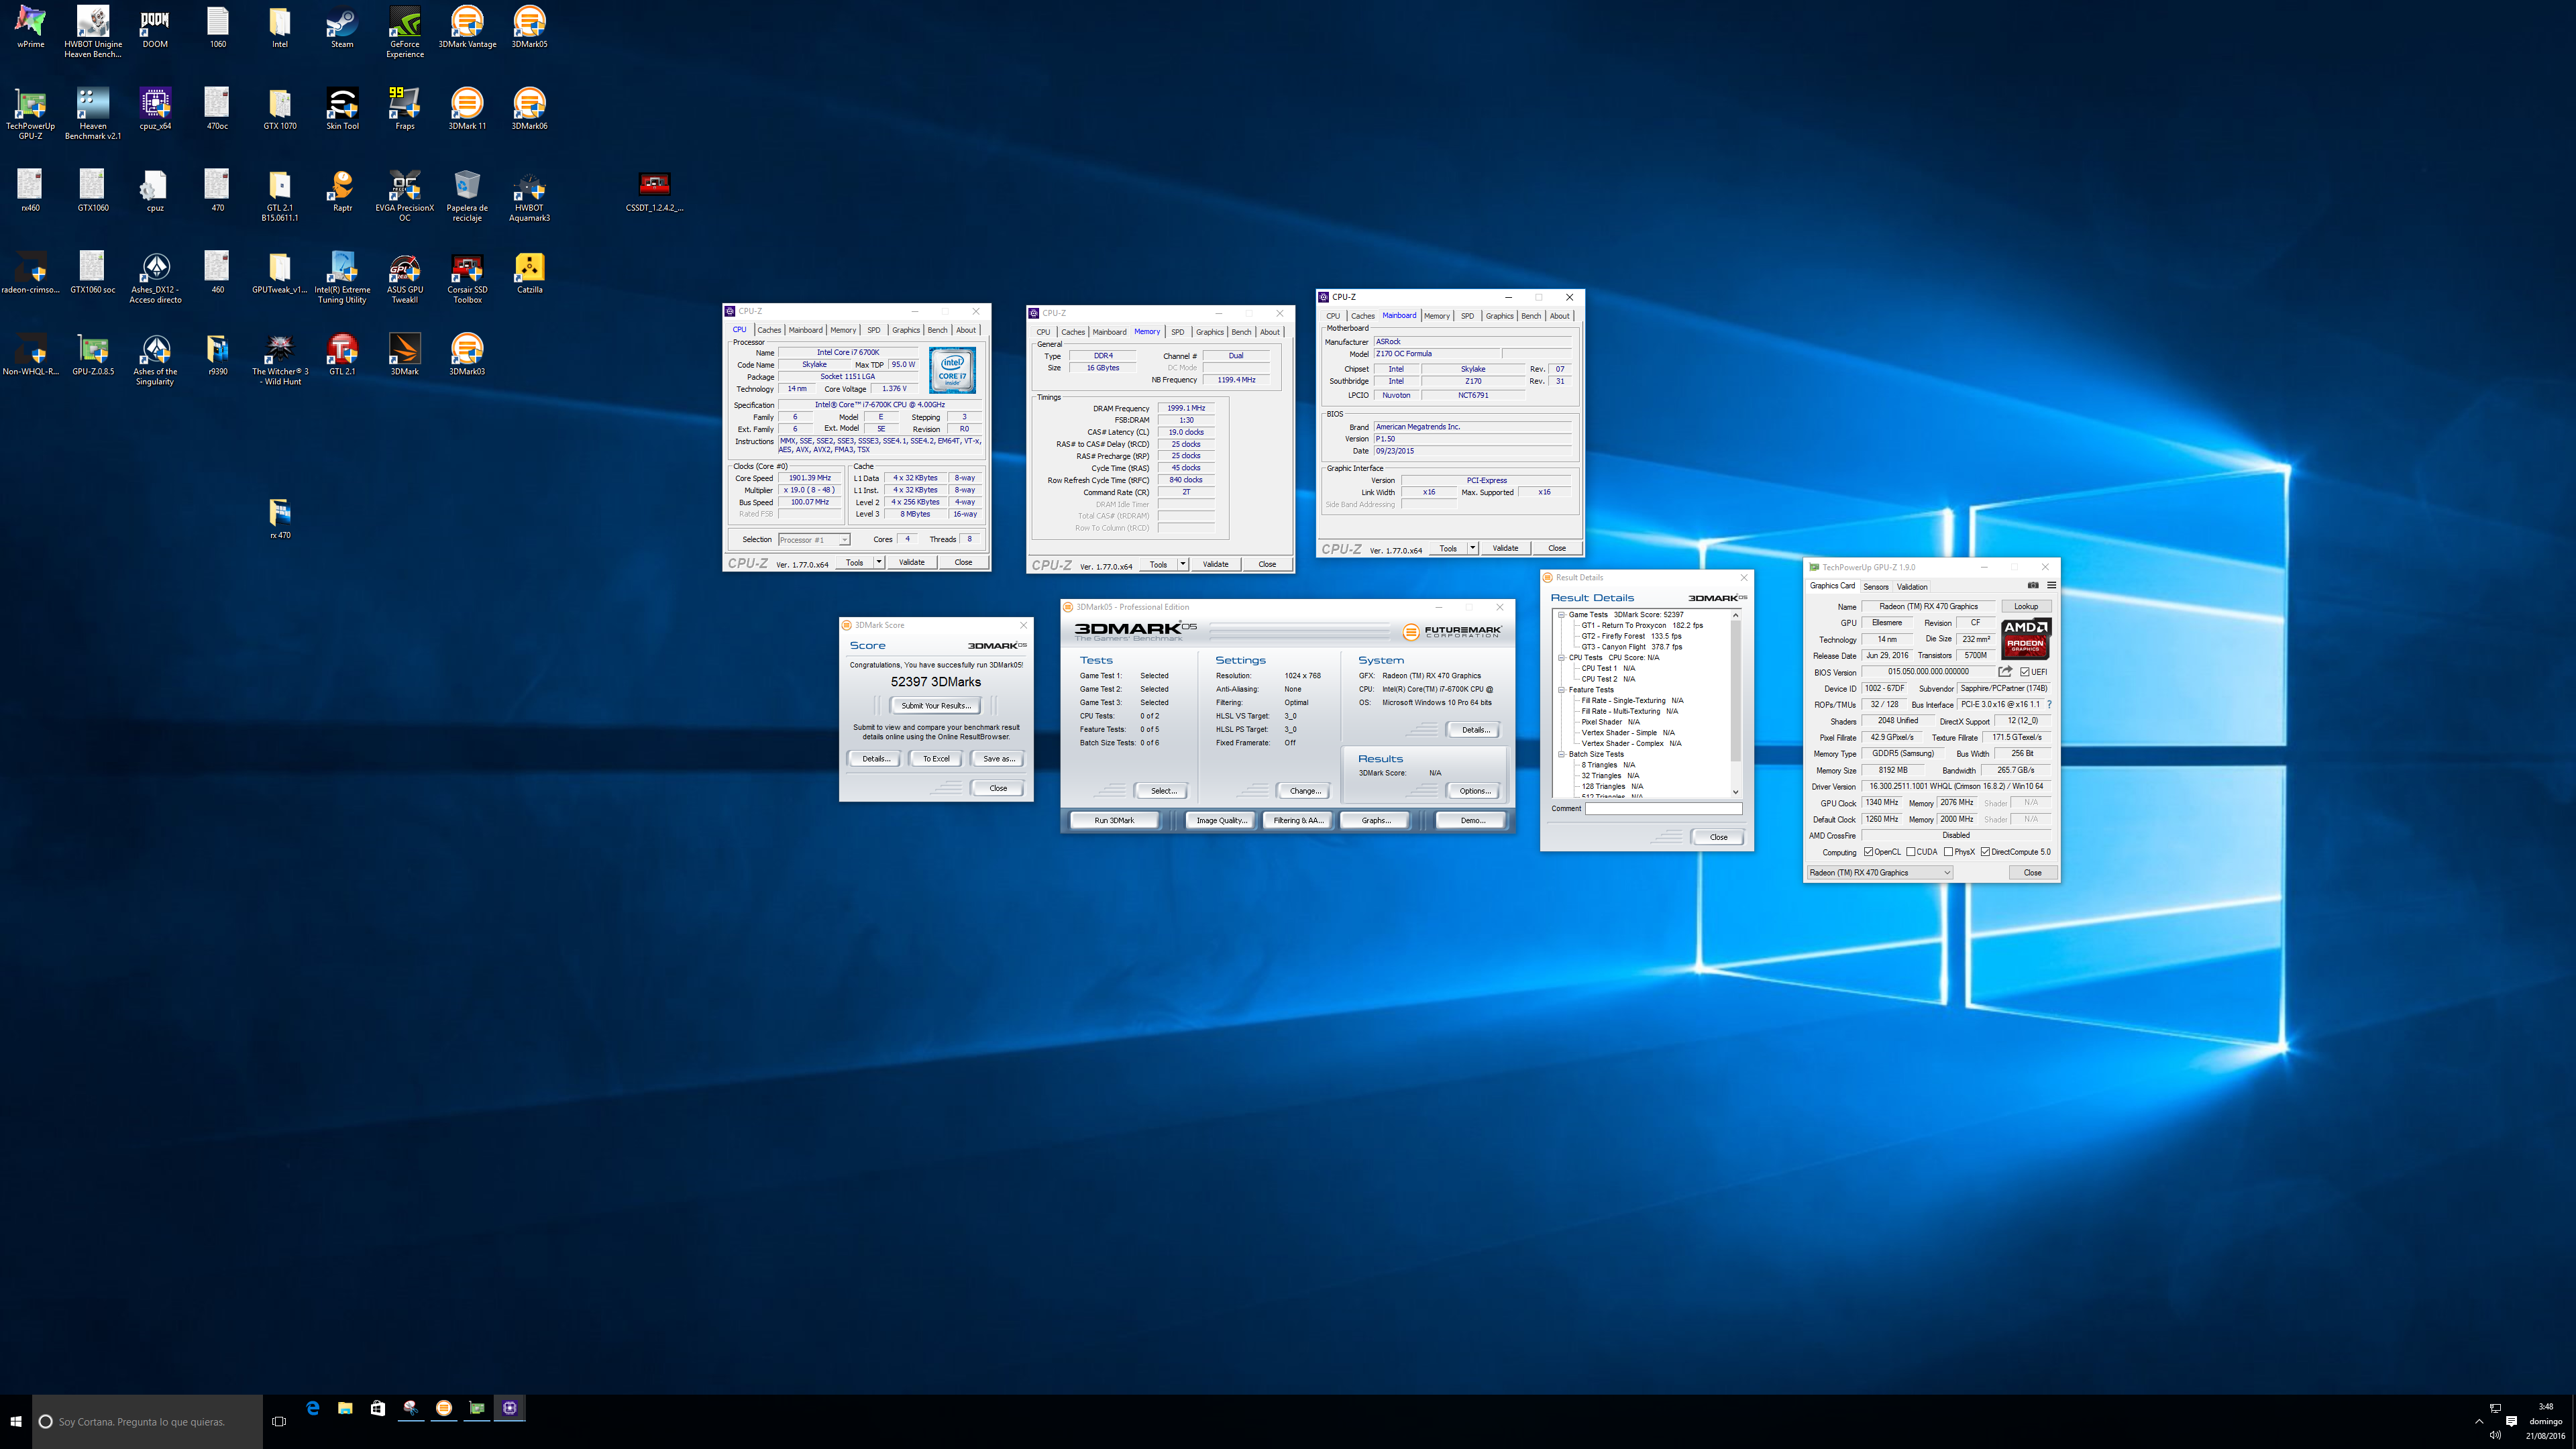Toggle the CUDA checkbox
The height and width of the screenshot is (1449, 2576).
point(1910,852)
